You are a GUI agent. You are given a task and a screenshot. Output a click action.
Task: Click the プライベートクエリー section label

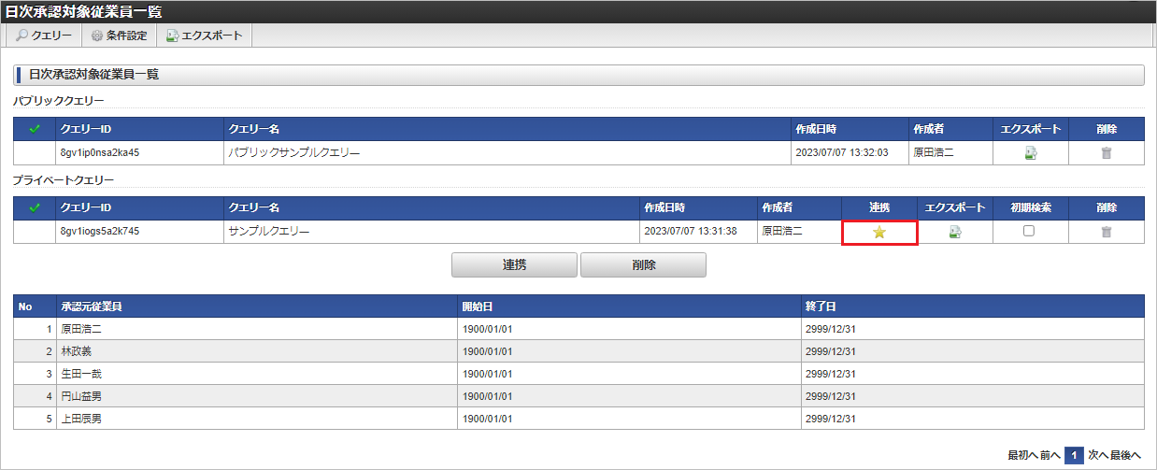point(63,179)
